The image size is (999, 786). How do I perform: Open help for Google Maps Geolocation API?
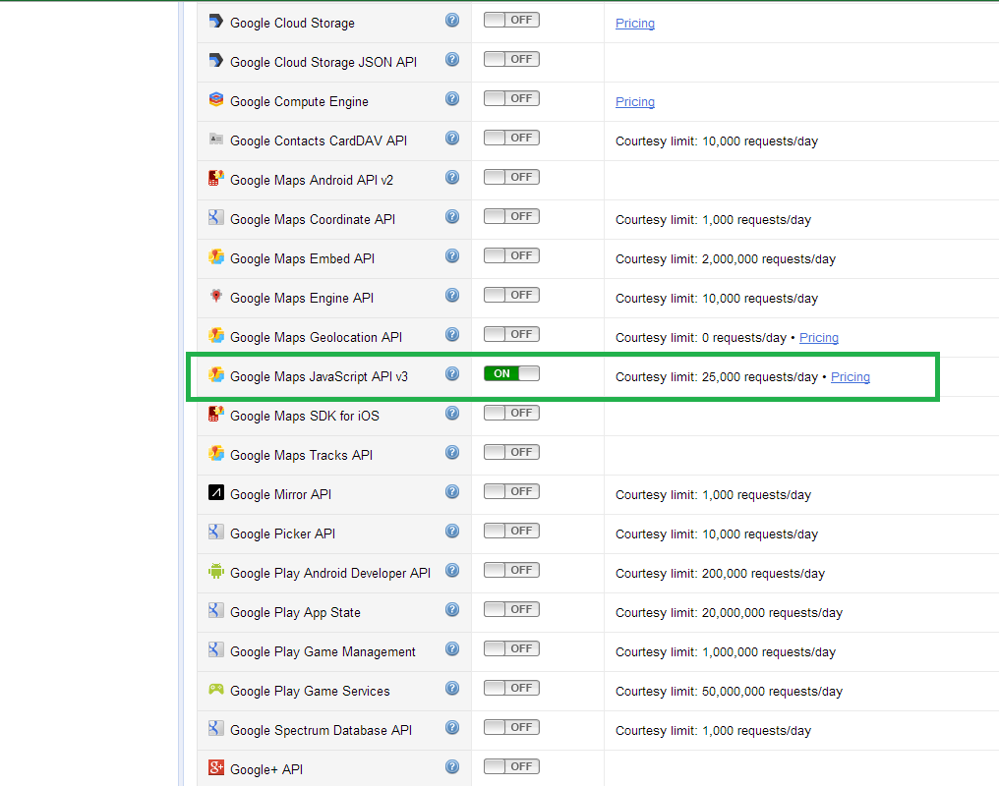click(x=452, y=335)
